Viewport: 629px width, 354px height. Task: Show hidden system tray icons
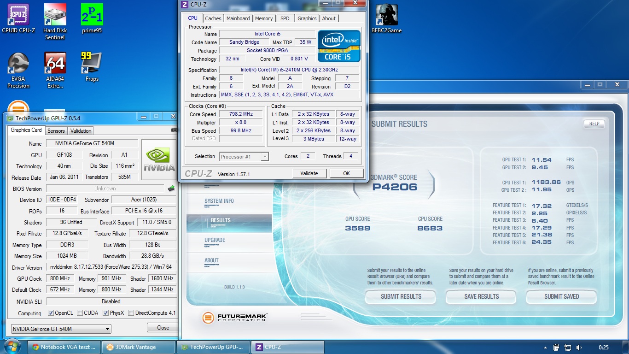pyautogui.click(x=546, y=348)
